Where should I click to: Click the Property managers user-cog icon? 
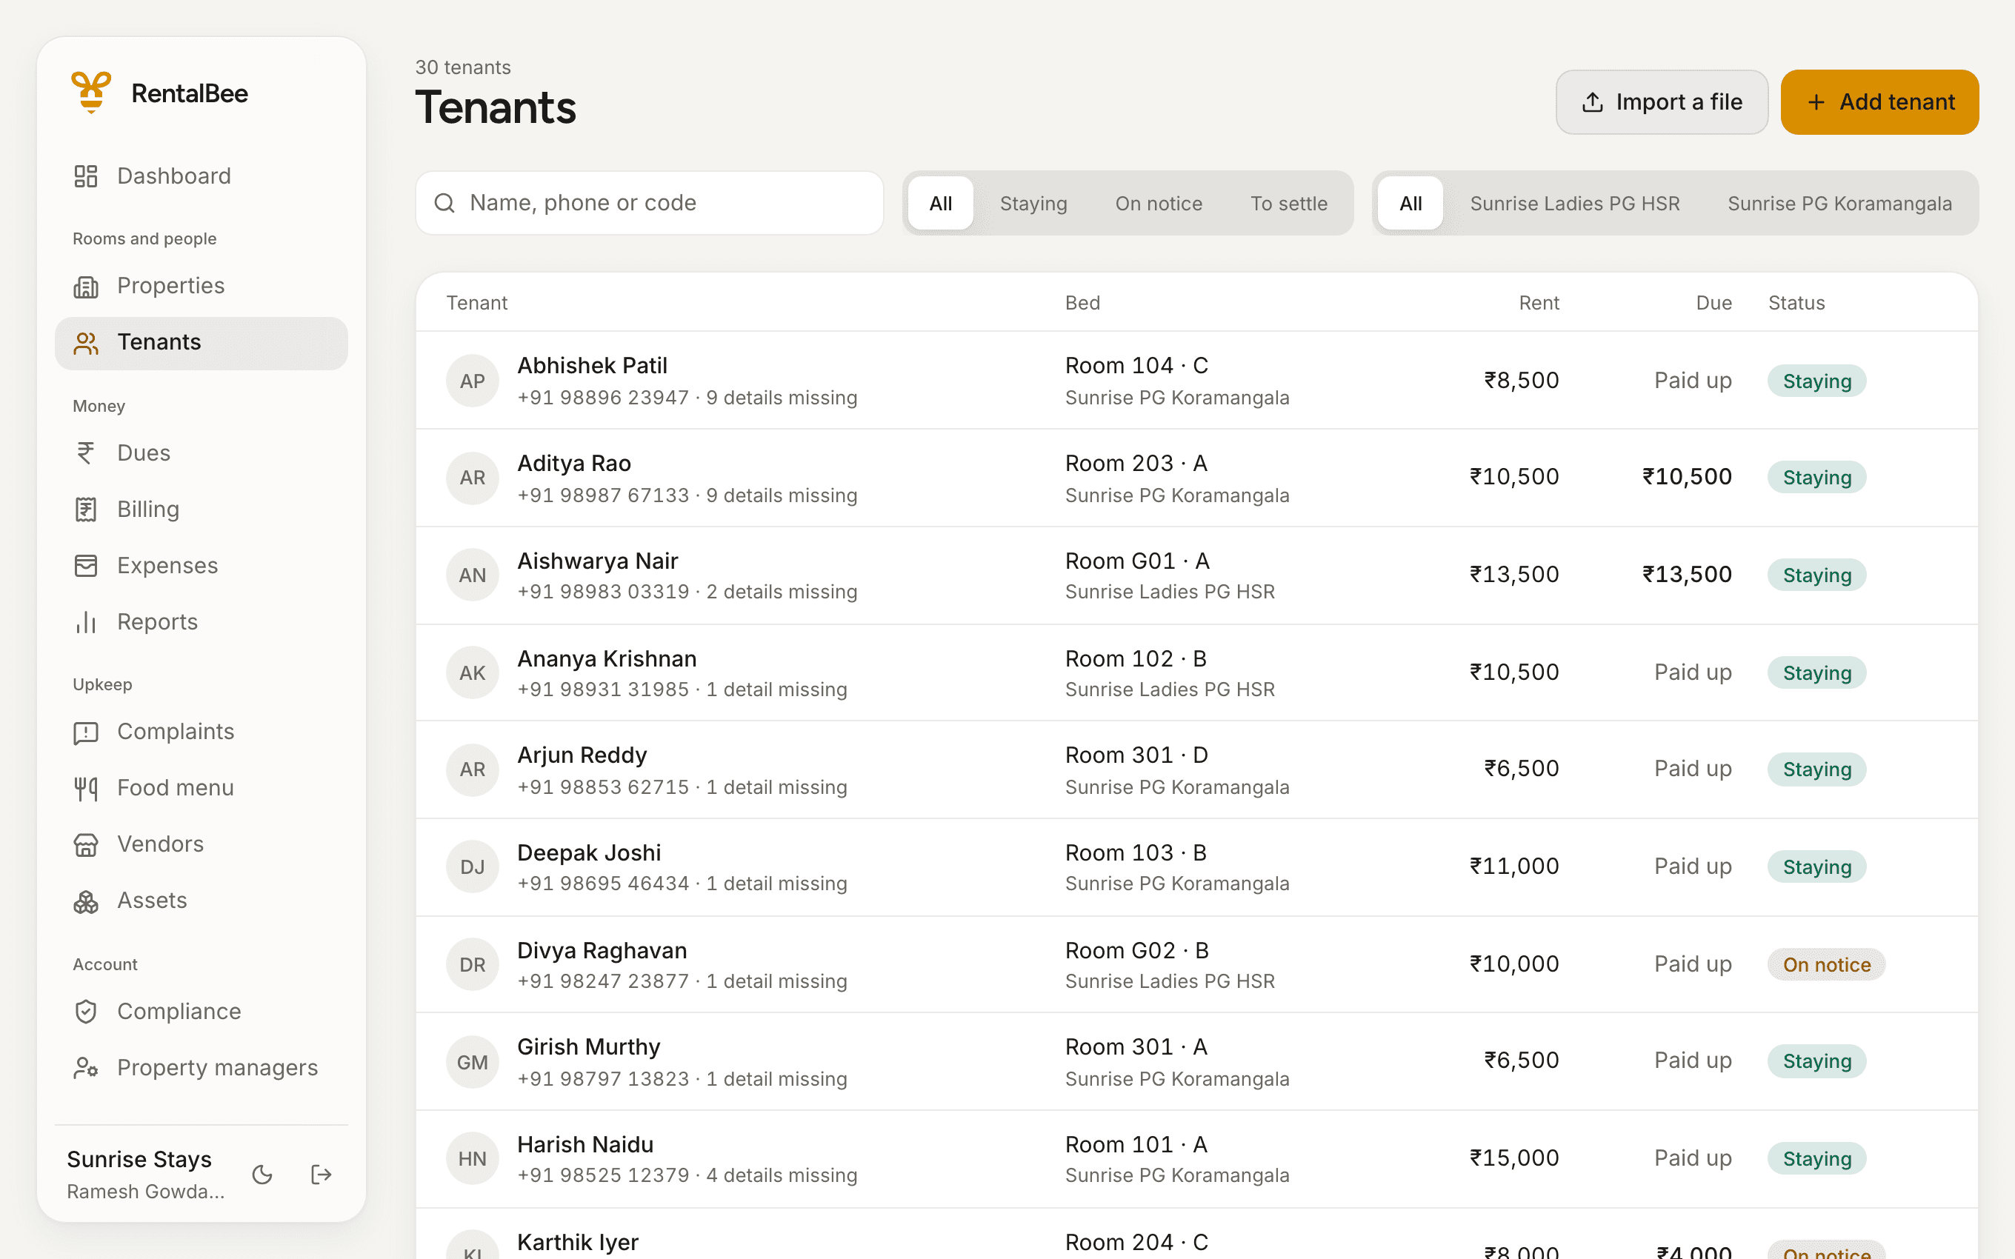click(x=86, y=1067)
